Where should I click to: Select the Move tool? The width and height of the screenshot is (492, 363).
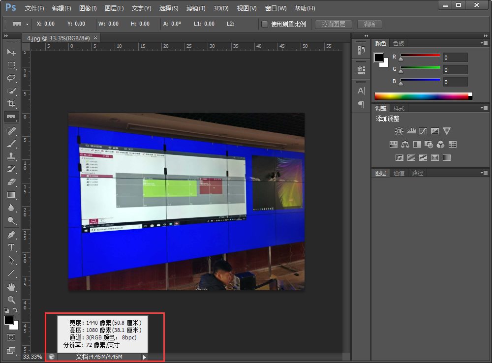[x=12, y=53]
